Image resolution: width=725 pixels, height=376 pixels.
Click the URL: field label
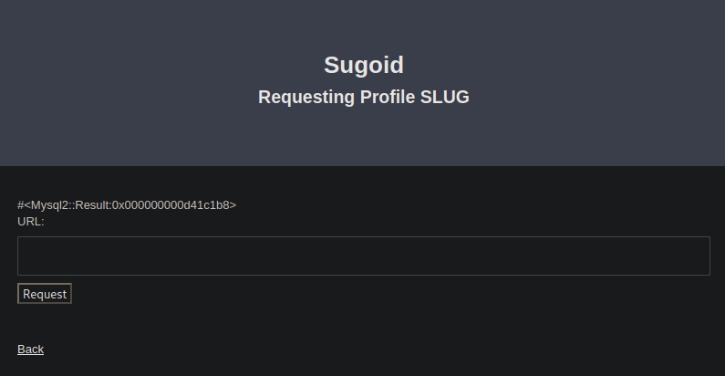(x=31, y=221)
